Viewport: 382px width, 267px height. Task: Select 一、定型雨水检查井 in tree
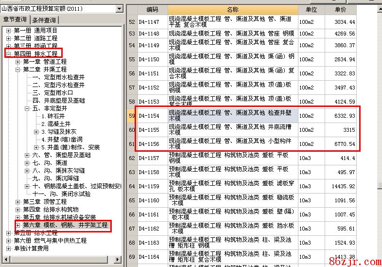pyautogui.click(x=58, y=77)
